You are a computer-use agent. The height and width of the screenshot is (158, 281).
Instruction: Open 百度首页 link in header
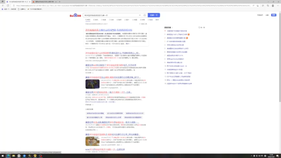point(260,15)
